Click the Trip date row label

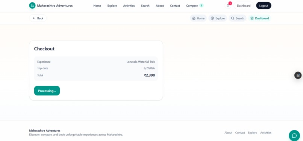43,68
